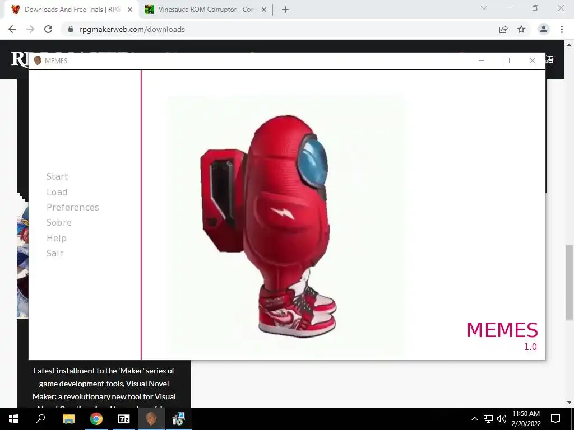Image resolution: width=574 pixels, height=430 pixels.
Task: Go forward in Chrome
Action: [x=30, y=29]
